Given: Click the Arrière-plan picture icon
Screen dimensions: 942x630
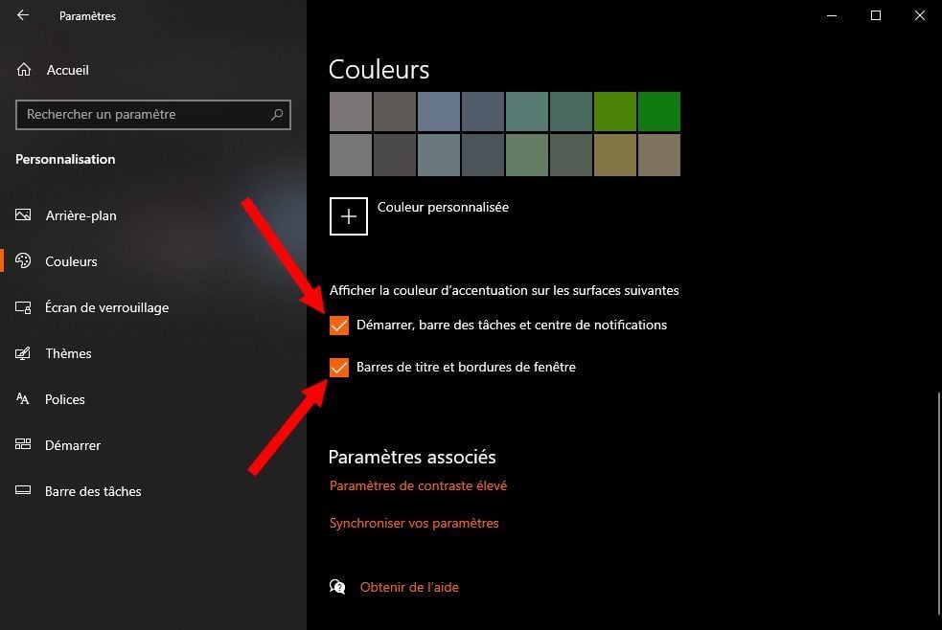Looking at the screenshot, I should [x=23, y=214].
